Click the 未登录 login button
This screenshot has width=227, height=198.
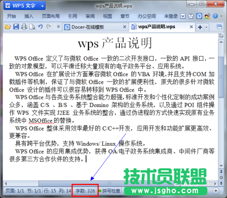click(171, 16)
